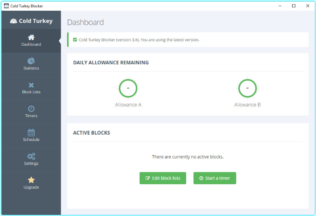Click the Allowance B circular gauge
316x216 pixels.
coord(247,88)
